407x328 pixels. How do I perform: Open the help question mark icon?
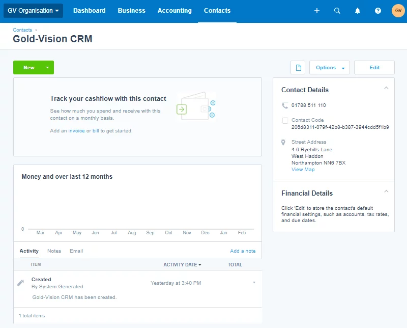[x=378, y=11]
